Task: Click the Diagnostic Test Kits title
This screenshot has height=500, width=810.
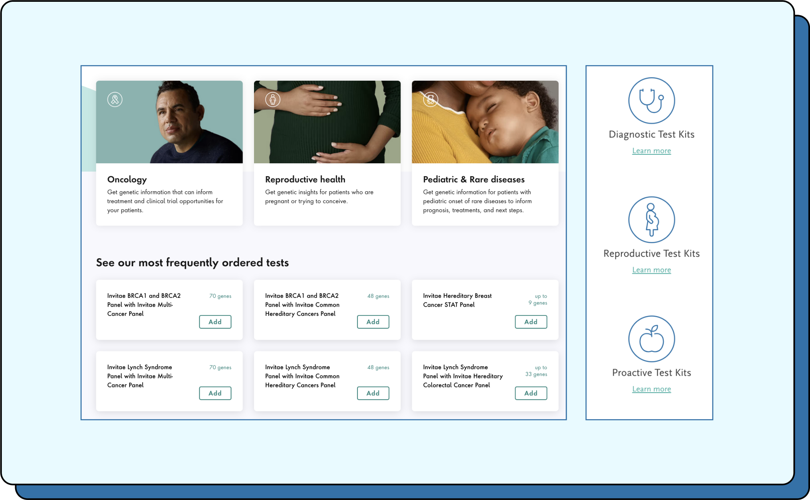Action: (651, 134)
